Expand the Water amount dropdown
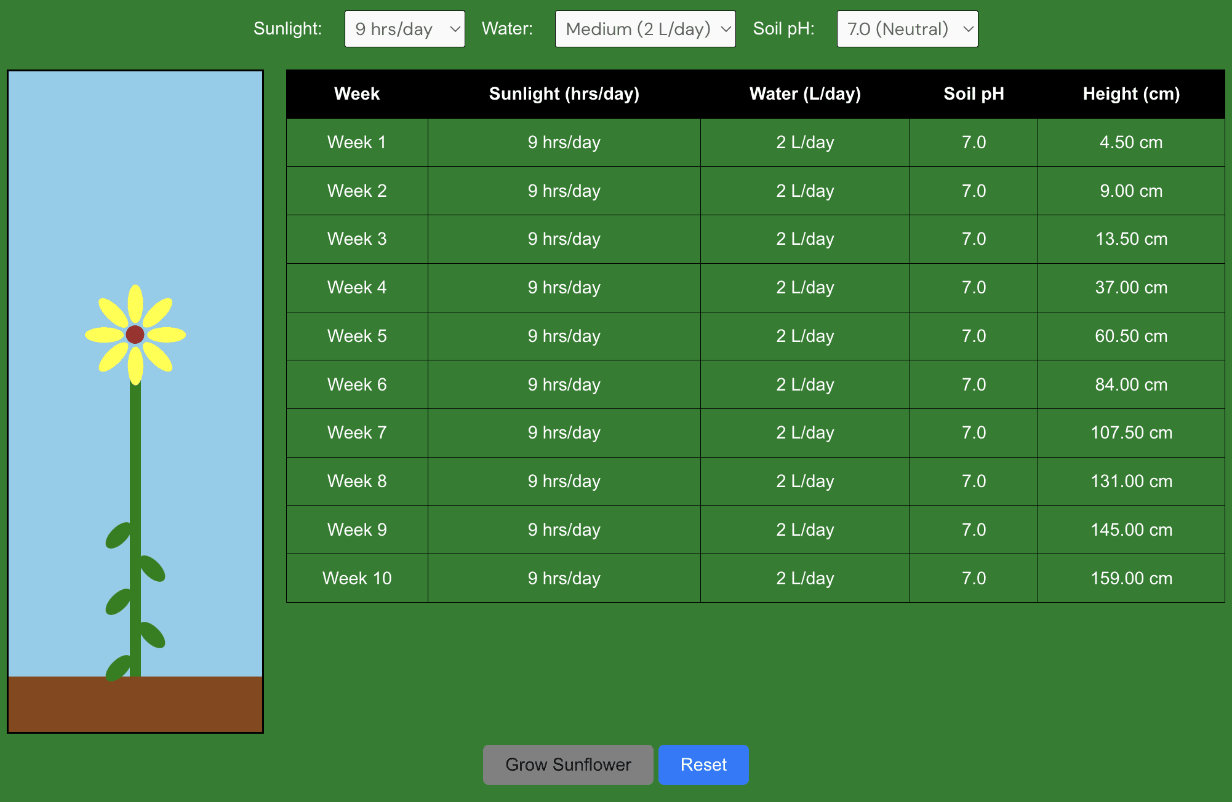This screenshot has width=1232, height=802. pos(644,29)
